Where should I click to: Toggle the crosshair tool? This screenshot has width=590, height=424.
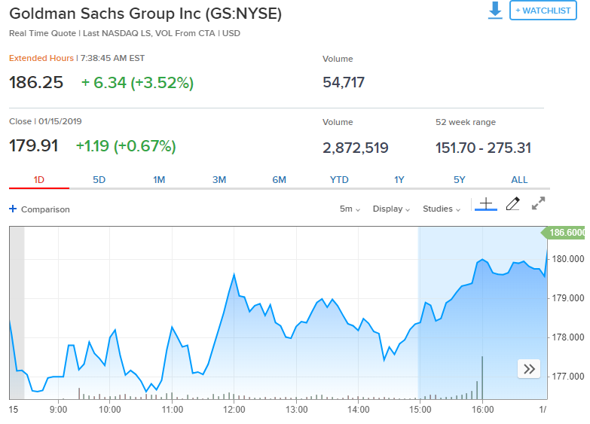pyautogui.click(x=486, y=204)
